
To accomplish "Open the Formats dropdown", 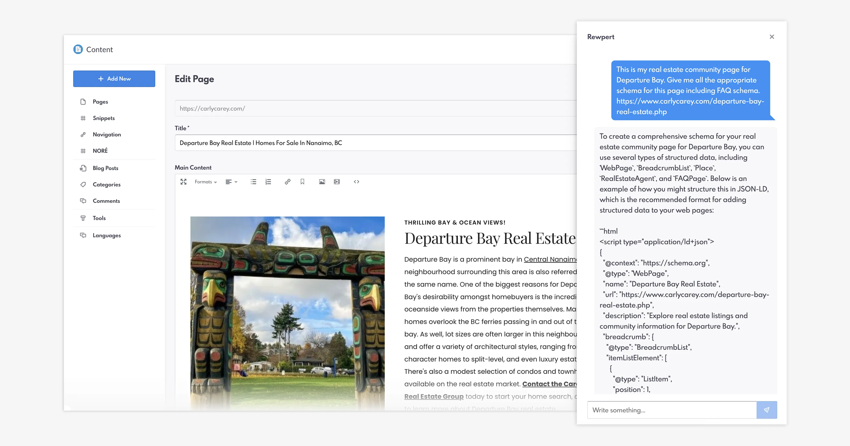I will click(x=206, y=182).
